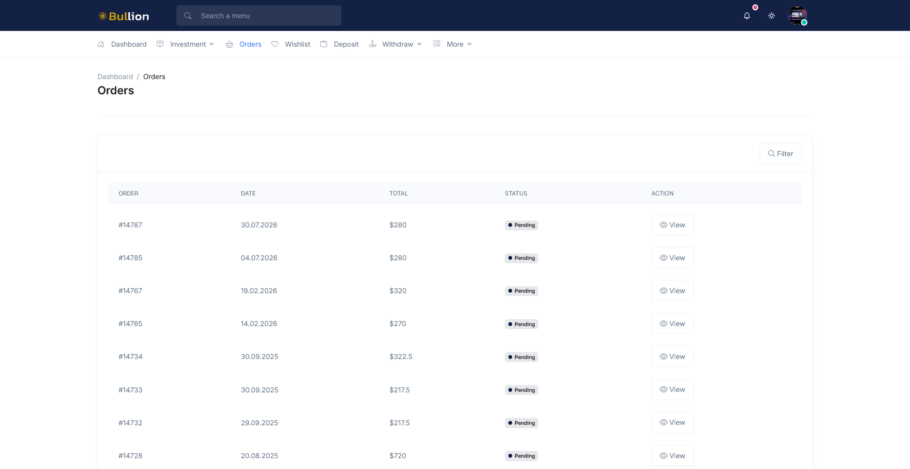Viewport: 910px width, 469px height.
Task: Click the Bullion logo
Action: pyautogui.click(x=124, y=16)
